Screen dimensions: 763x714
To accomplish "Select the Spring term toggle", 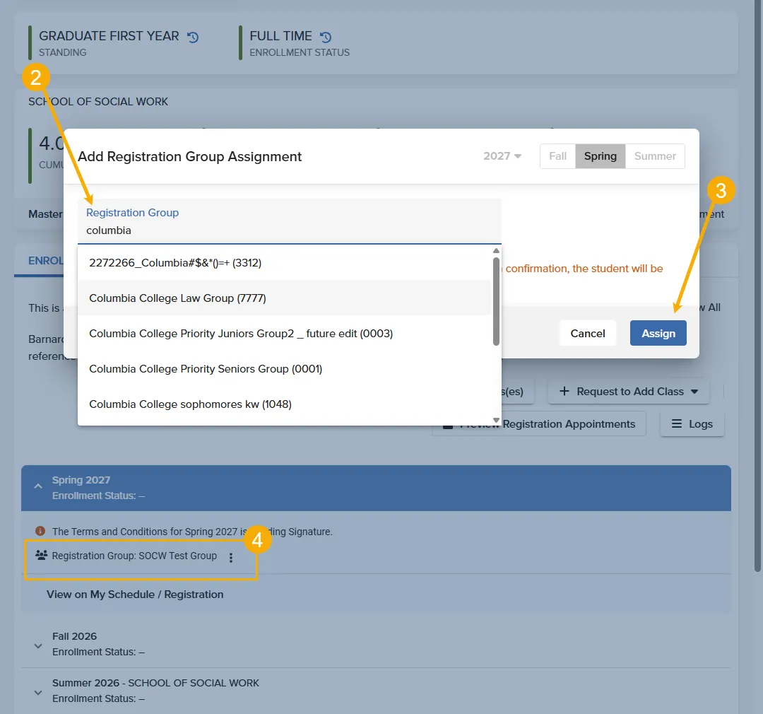I will click(x=600, y=156).
